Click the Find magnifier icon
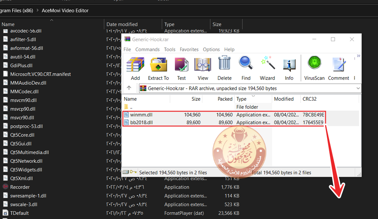 (x=246, y=63)
